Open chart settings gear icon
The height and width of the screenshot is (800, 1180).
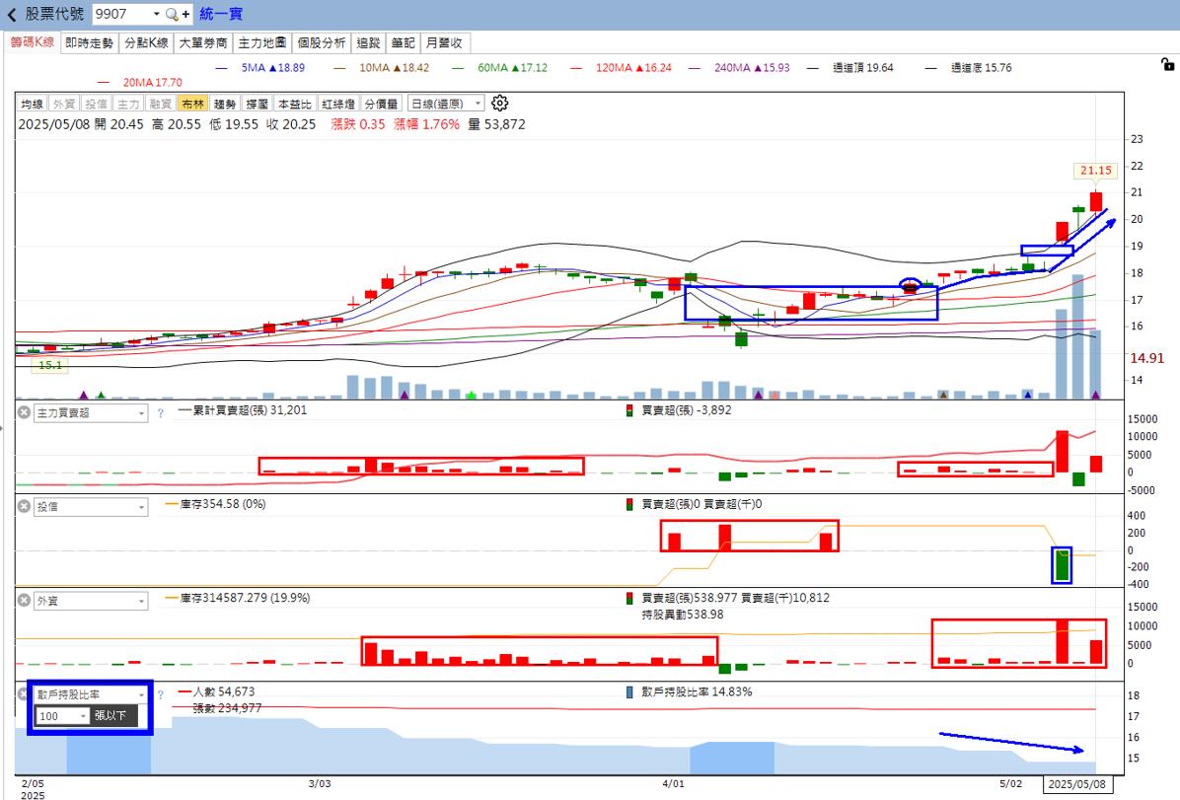click(499, 104)
